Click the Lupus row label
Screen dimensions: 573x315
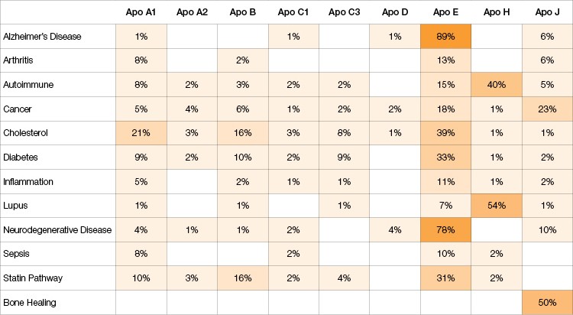click(15, 206)
